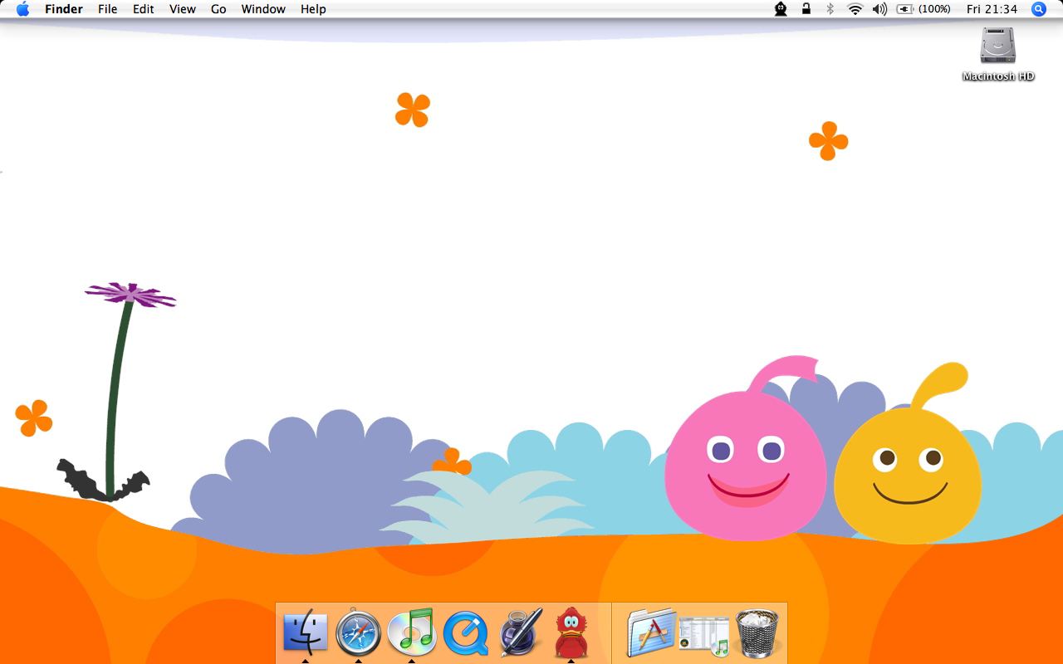Open Spotlight search
This screenshot has width=1063, height=664.
coord(1038,9)
